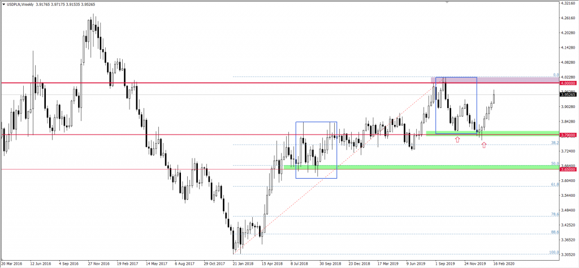Click the 4.32160 price axis label

(568, 3)
